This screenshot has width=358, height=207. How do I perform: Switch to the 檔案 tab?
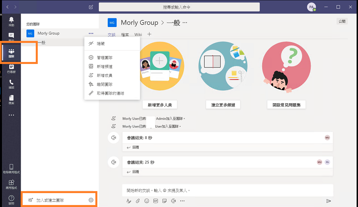125,35
